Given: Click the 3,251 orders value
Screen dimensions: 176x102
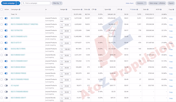Looking at the screenshot, I should tap(139, 18).
